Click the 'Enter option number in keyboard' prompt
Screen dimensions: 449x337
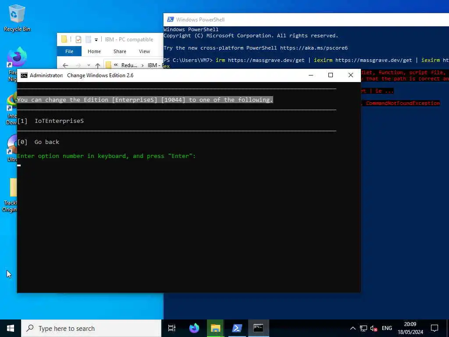[106, 156]
